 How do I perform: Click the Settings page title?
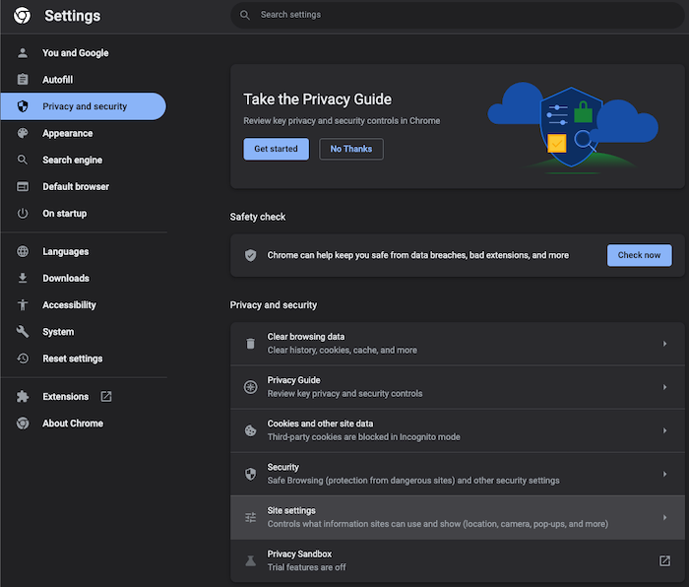73,16
